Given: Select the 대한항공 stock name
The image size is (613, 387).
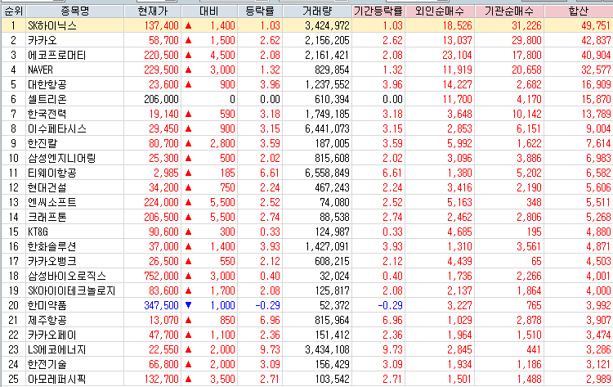Looking at the screenshot, I should click(x=47, y=84).
